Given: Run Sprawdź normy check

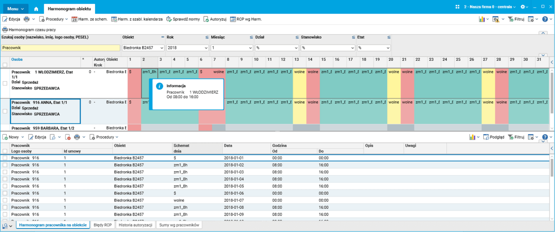Looking at the screenshot, I should click(183, 19).
